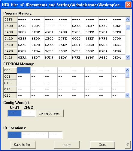Select program memory cell 6AF8
The width and height of the screenshot is (133, 151).
(24, 45)
